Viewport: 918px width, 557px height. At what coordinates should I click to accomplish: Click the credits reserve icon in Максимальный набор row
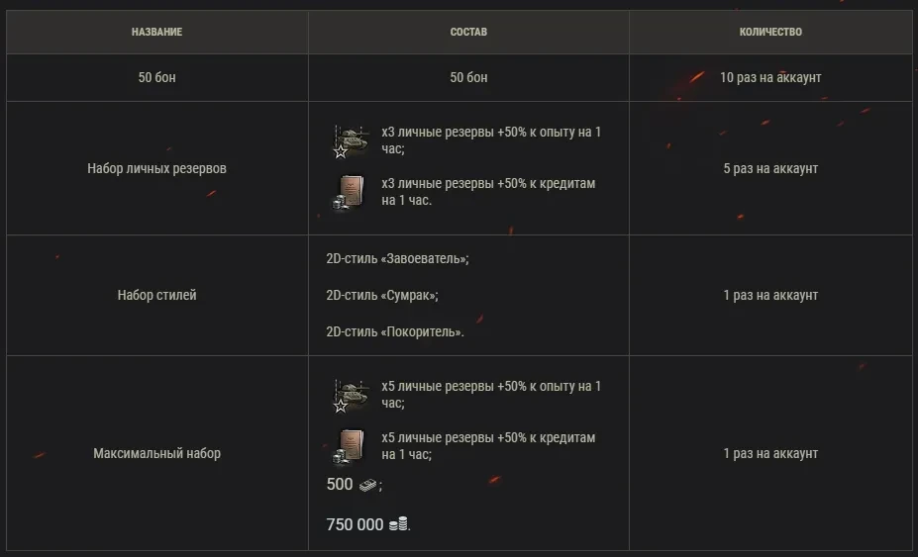pyautogui.click(x=349, y=446)
